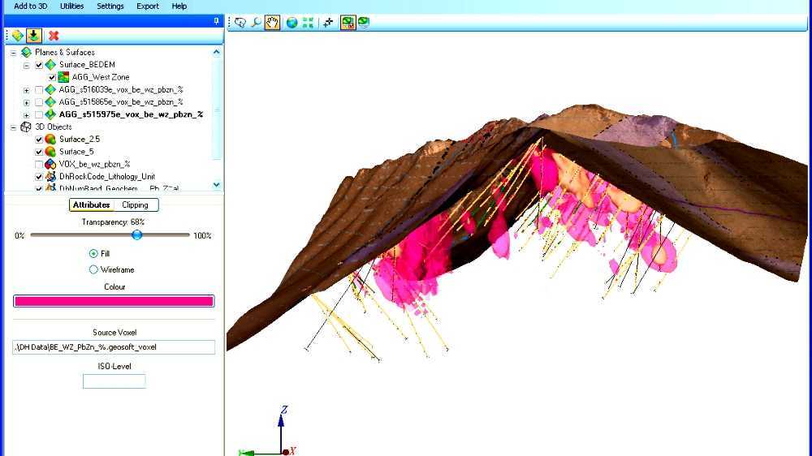812x456 pixels.
Task: Collapse the Surface_BEDEM node
Action: (x=27, y=65)
